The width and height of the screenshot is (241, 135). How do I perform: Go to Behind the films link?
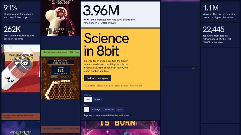pos(121,86)
